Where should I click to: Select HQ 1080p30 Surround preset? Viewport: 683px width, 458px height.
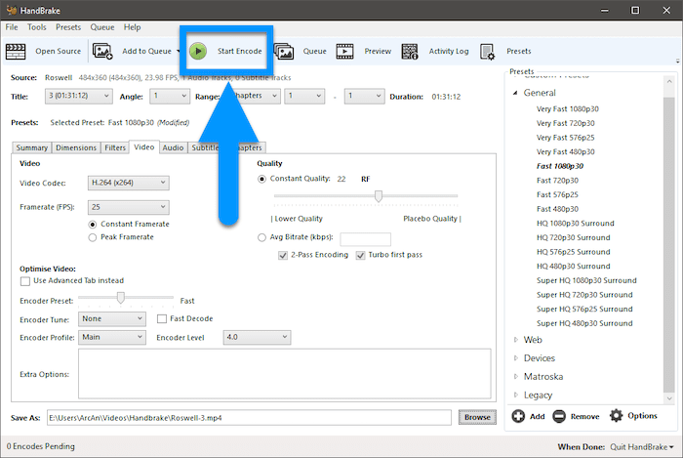coord(576,223)
